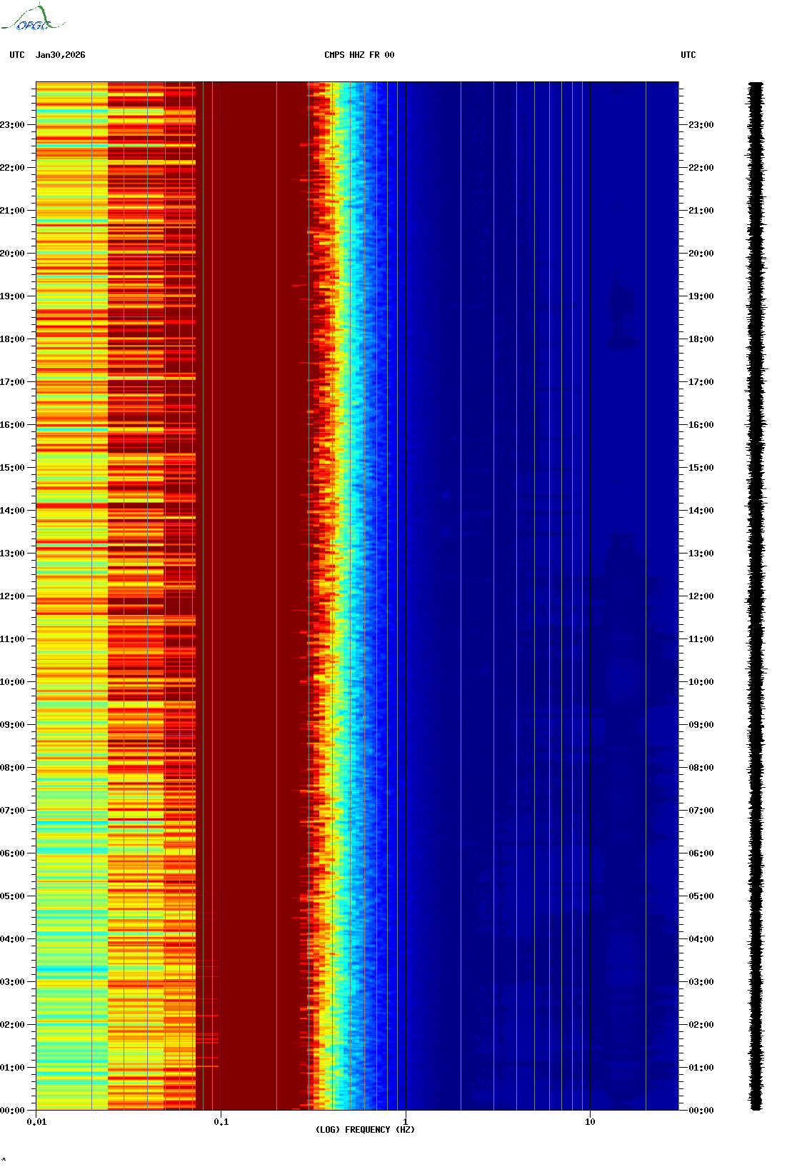Click the 06:00 marker on right time axis
This screenshot has height=1167, width=787.
(701, 853)
